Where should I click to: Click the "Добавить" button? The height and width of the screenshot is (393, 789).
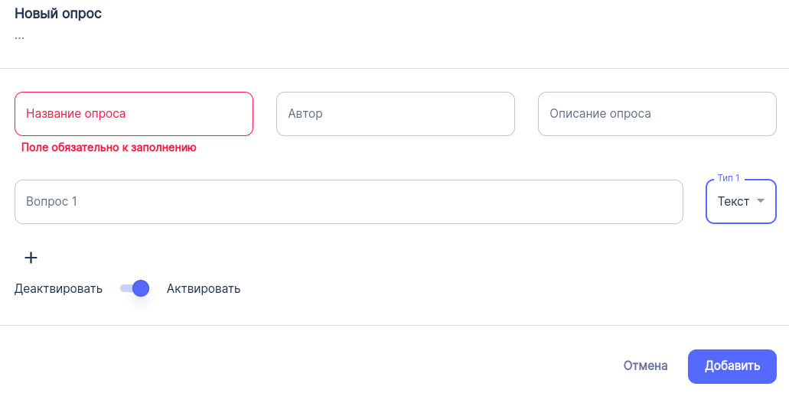732,365
